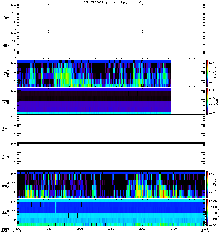The image size is (222, 237).
Task: Click the 'thc fbk scm1' y-axis label
Action: tap(5, 213)
